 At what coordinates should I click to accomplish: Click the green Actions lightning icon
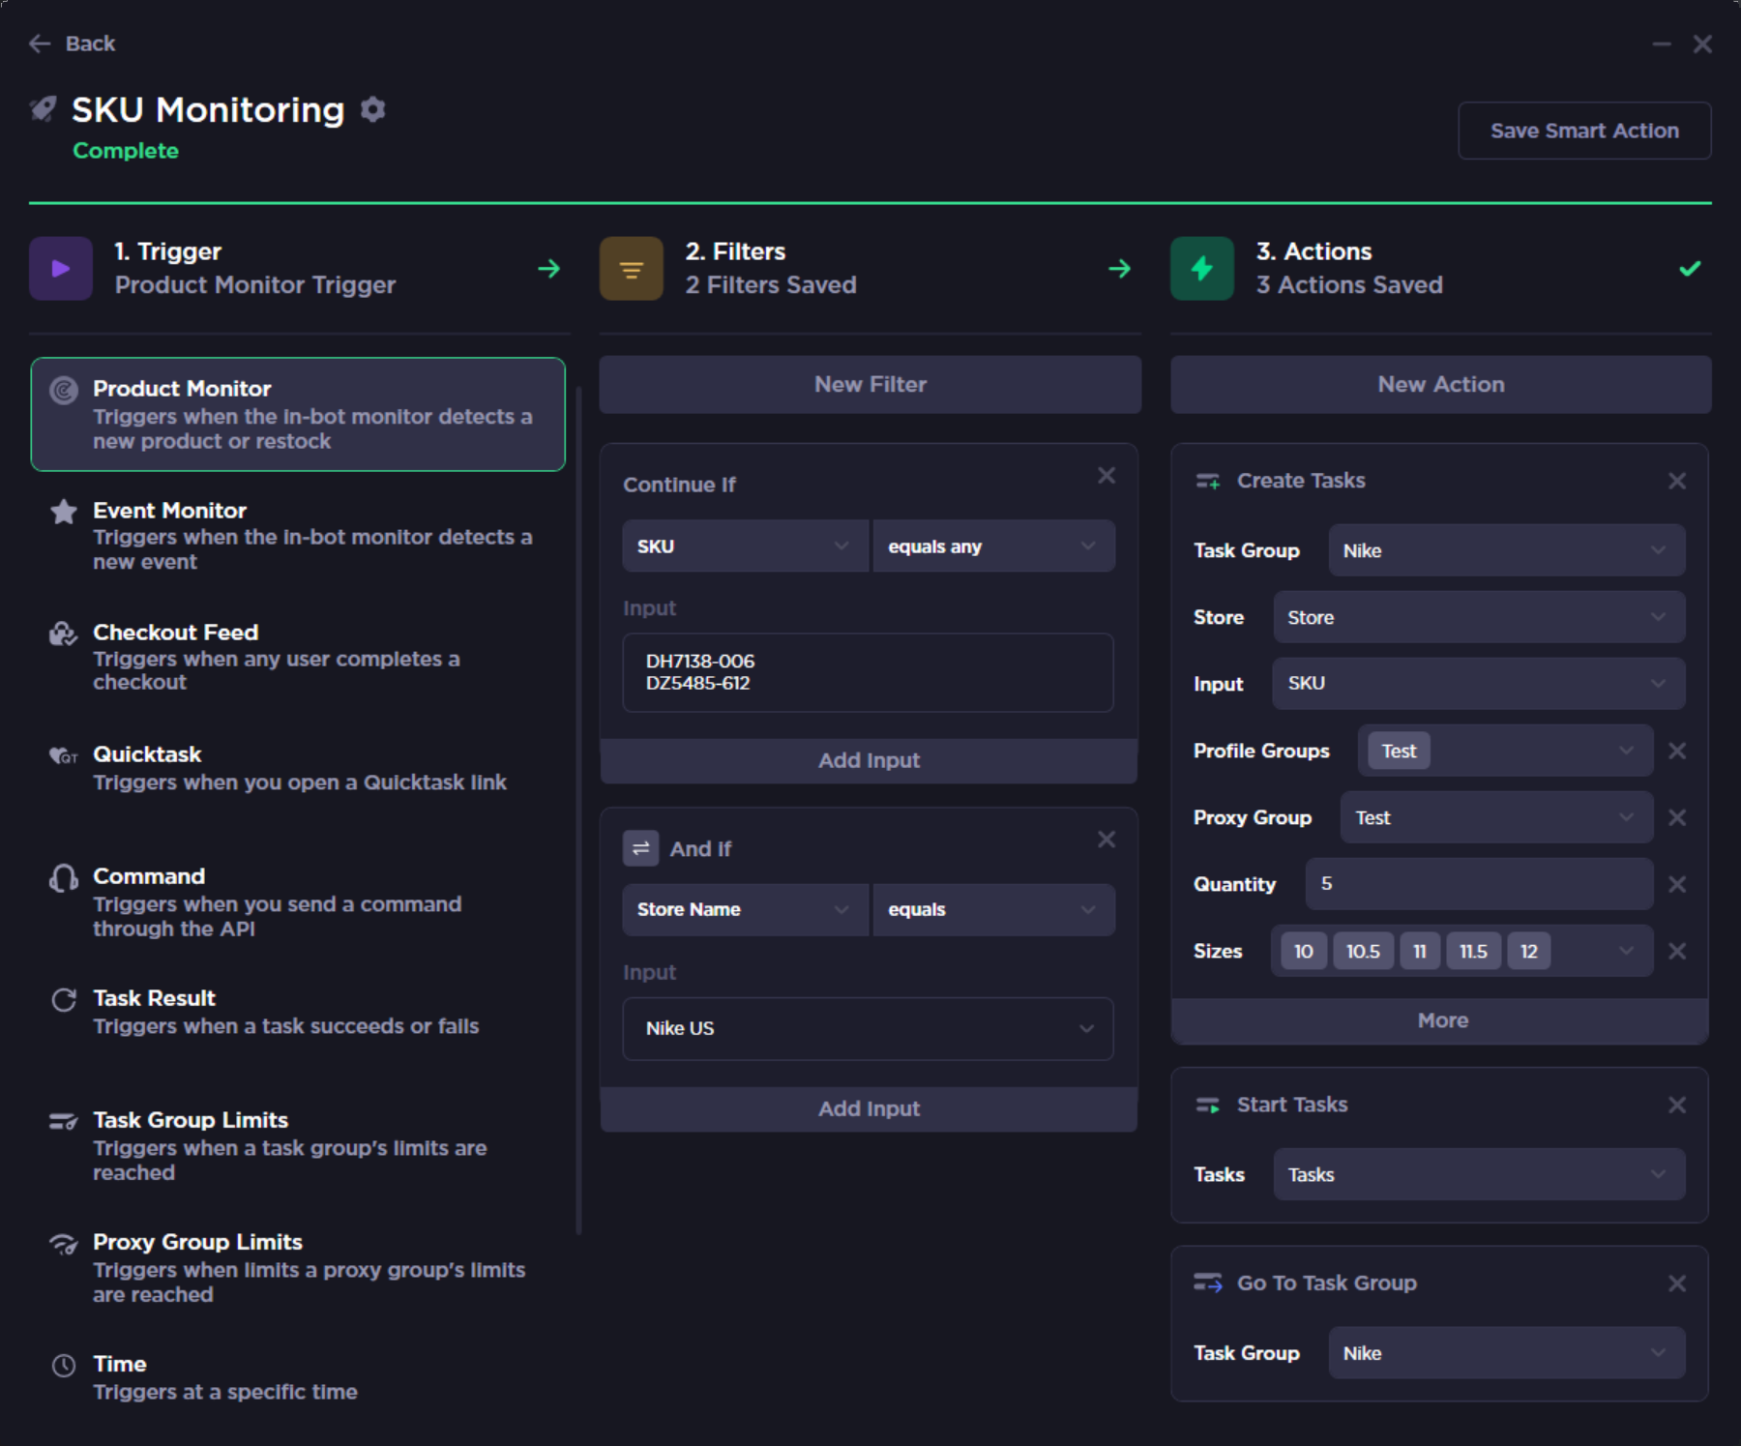1202,268
